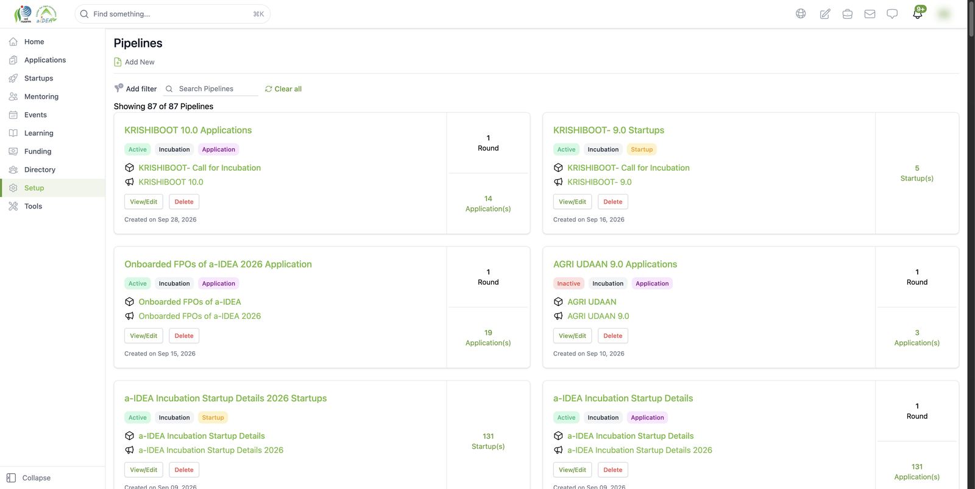This screenshot has height=489, width=975.
Task: Click the Startup tag on KRISHIBOOT- 9.0 Startups
Action: pos(642,149)
